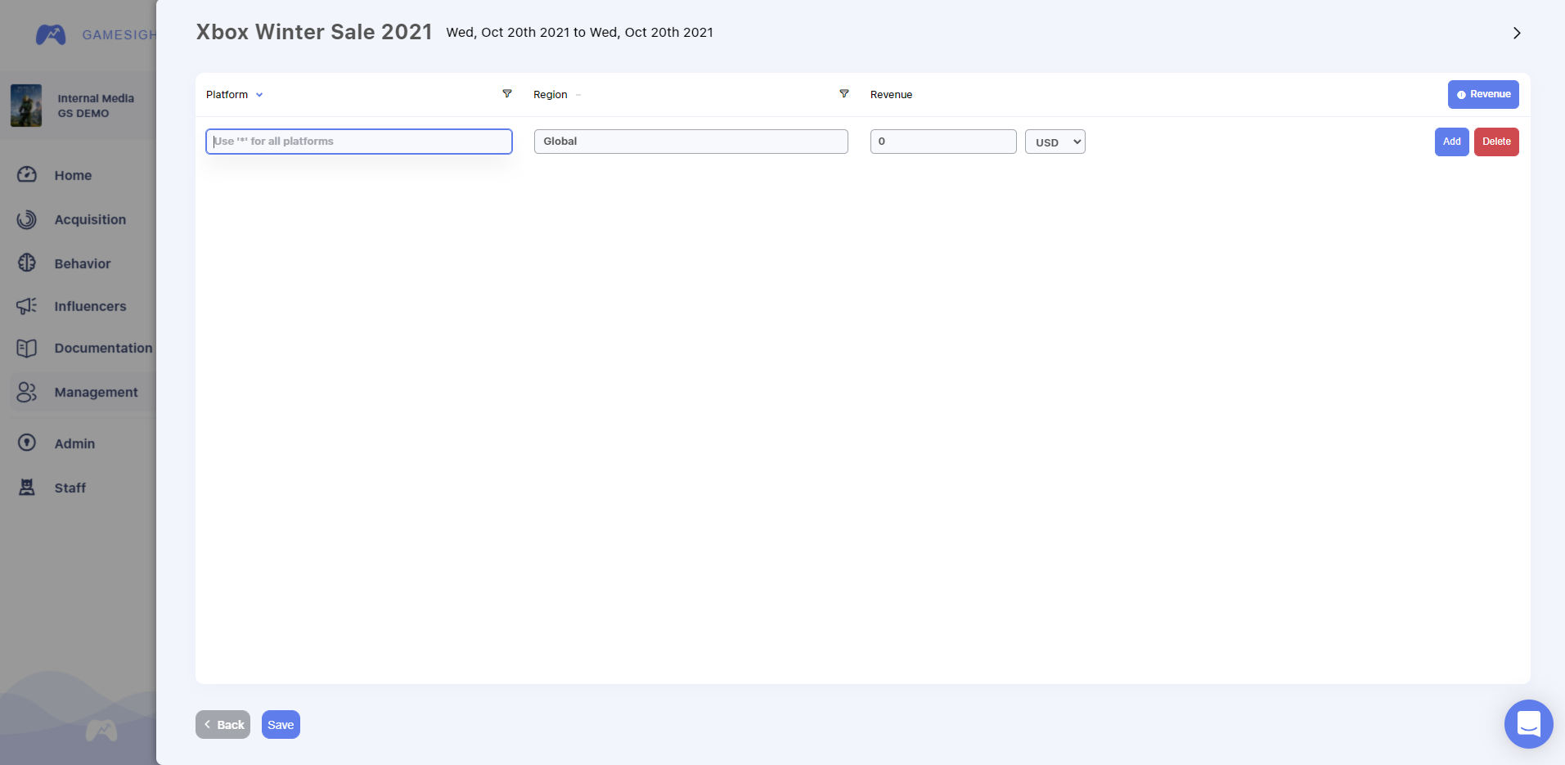The image size is (1565, 765).
Task: Open the Influencers megaphone icon
Action: (27, 306)
